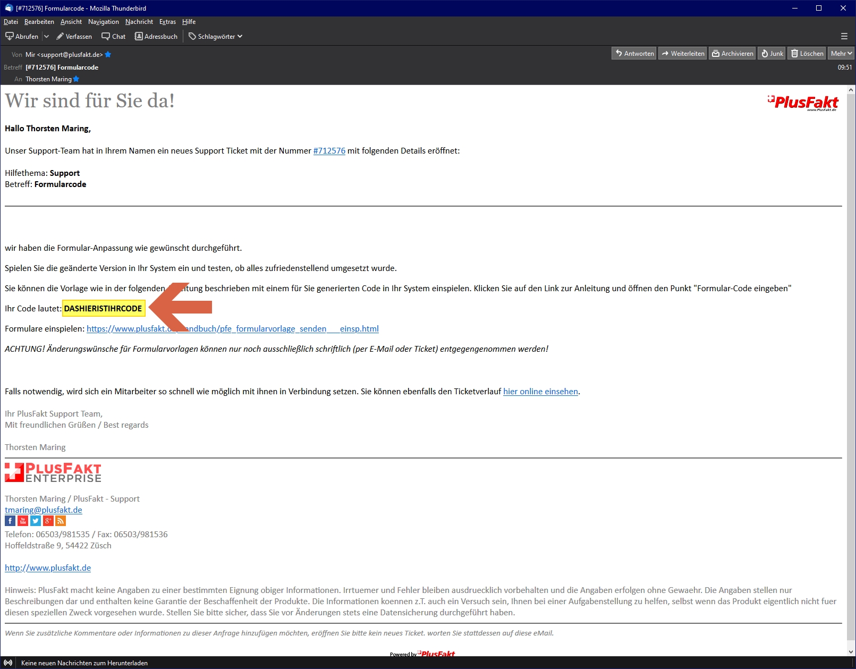The image size is (856, 669).
Task: Expand the Mehr actions dropdown
Action: coord(841,53)
